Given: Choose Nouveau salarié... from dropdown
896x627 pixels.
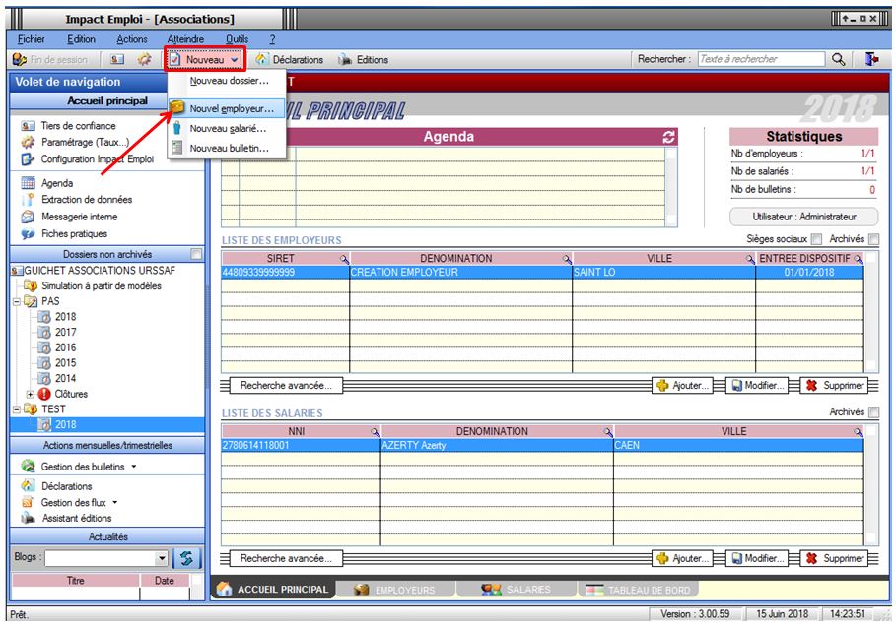Looking at the screenshot, I should (227, 128).
